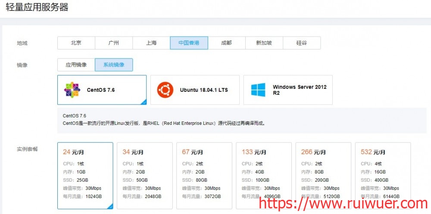Click the Windows logo icon
Screen dimensions: 431x214
point(258,90)
